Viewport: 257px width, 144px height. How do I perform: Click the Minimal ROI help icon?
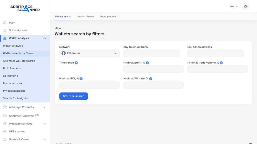(81, 79)
